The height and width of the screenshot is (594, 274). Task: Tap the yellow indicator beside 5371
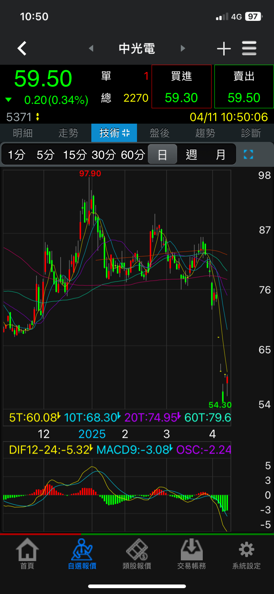[37, 117]
